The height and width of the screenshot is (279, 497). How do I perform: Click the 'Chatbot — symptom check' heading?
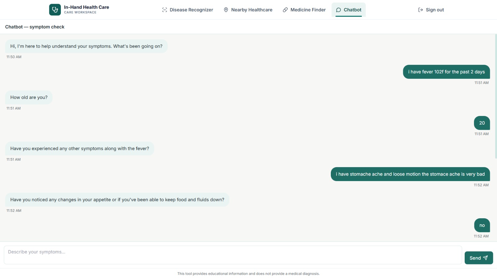(35, 27)
